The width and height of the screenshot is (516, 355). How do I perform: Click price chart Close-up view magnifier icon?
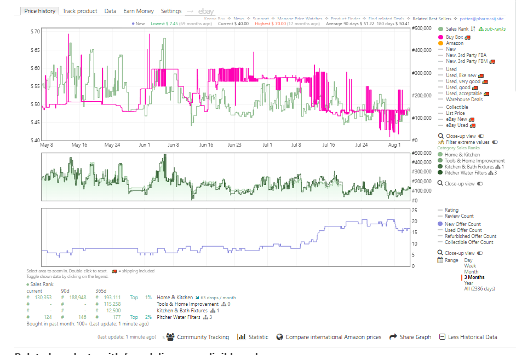coord(440,136)
